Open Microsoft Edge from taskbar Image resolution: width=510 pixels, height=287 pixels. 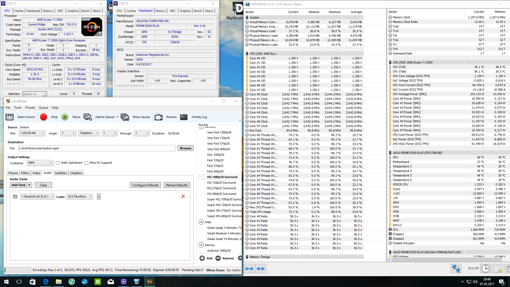46,282
